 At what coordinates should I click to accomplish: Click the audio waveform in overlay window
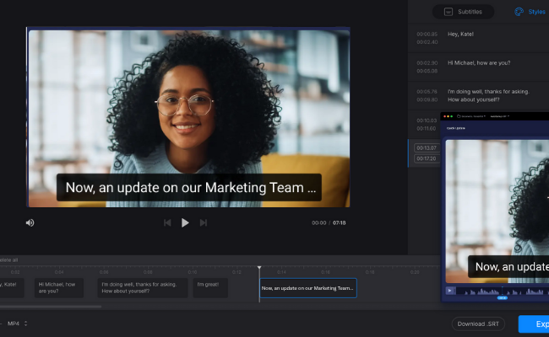coord(503,291)
